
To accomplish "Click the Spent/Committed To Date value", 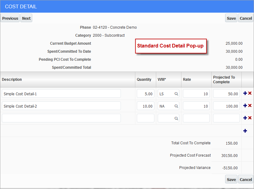I will pos(234,51).
